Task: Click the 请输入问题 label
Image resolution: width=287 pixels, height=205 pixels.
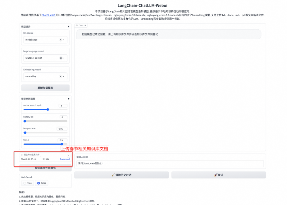Action: click(x=82, y=157)
